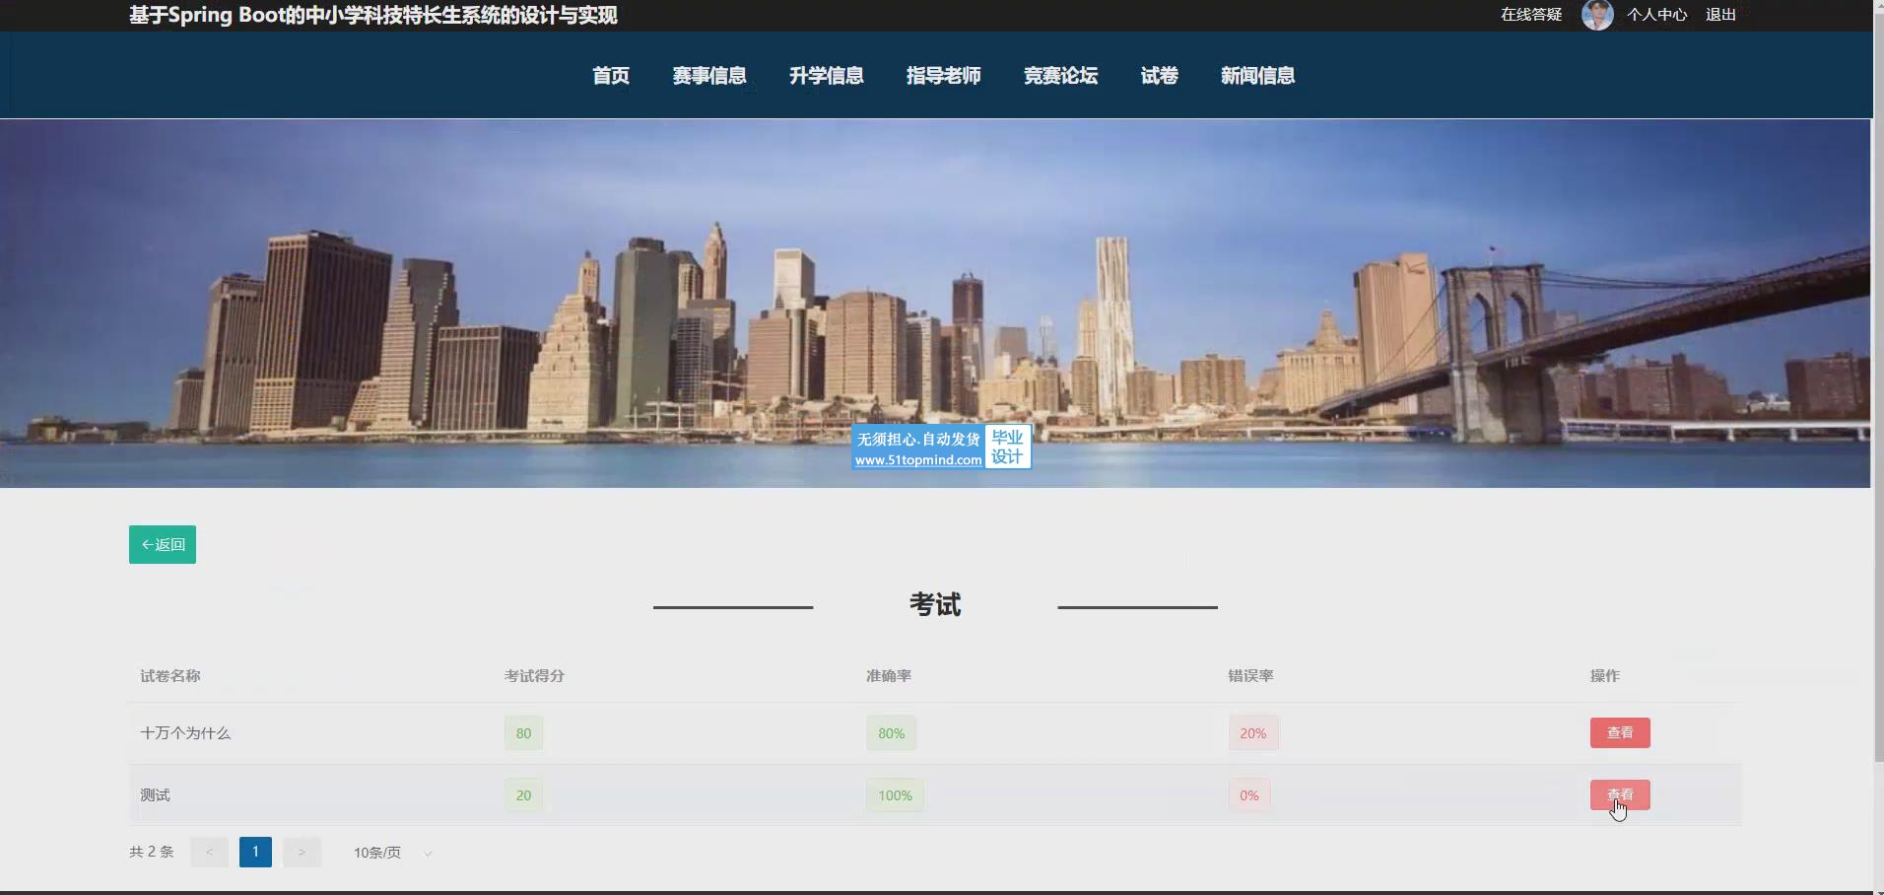Click the 试卷名称 column header

coord(169,676)
